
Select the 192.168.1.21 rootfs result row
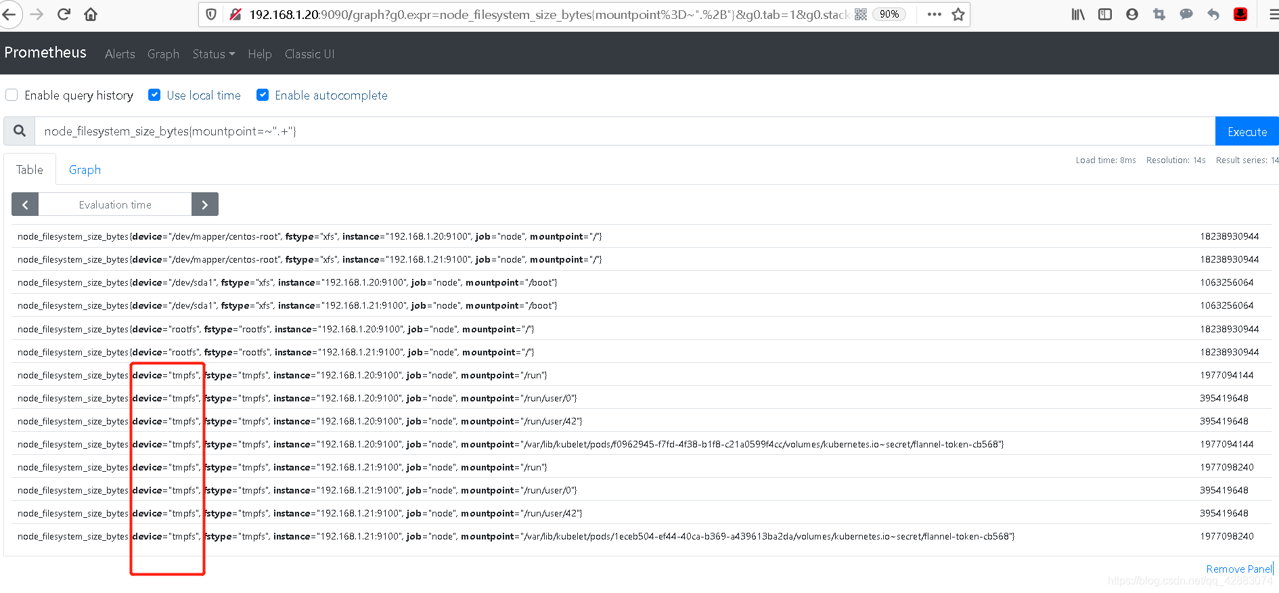[641, 352]
